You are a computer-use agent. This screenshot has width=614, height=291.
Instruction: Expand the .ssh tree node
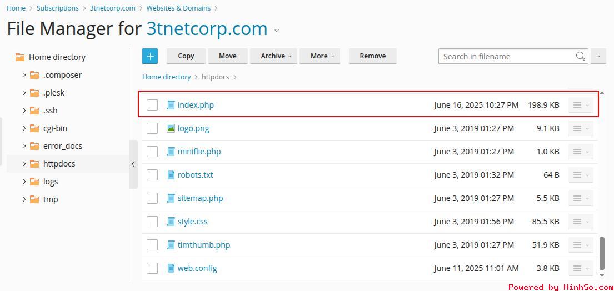pos(24,111)
